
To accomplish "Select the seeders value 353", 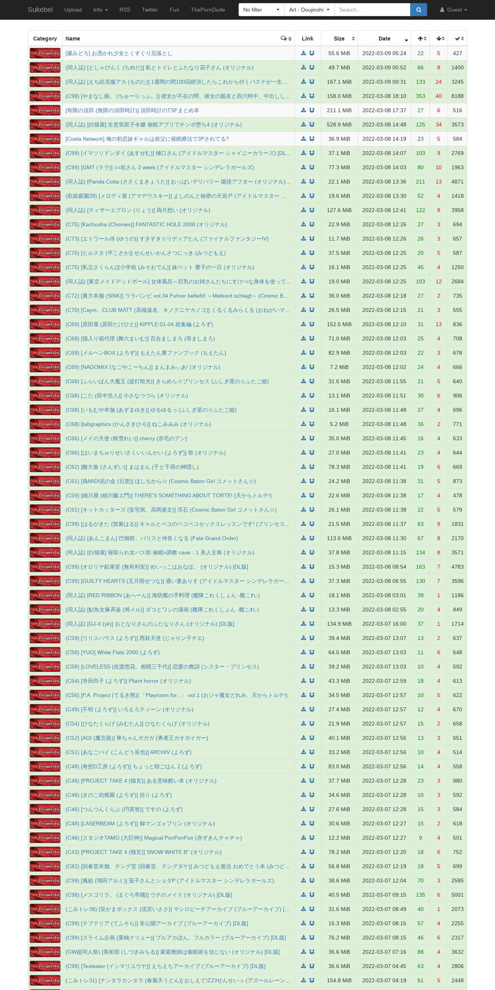I will click(421, 96).
